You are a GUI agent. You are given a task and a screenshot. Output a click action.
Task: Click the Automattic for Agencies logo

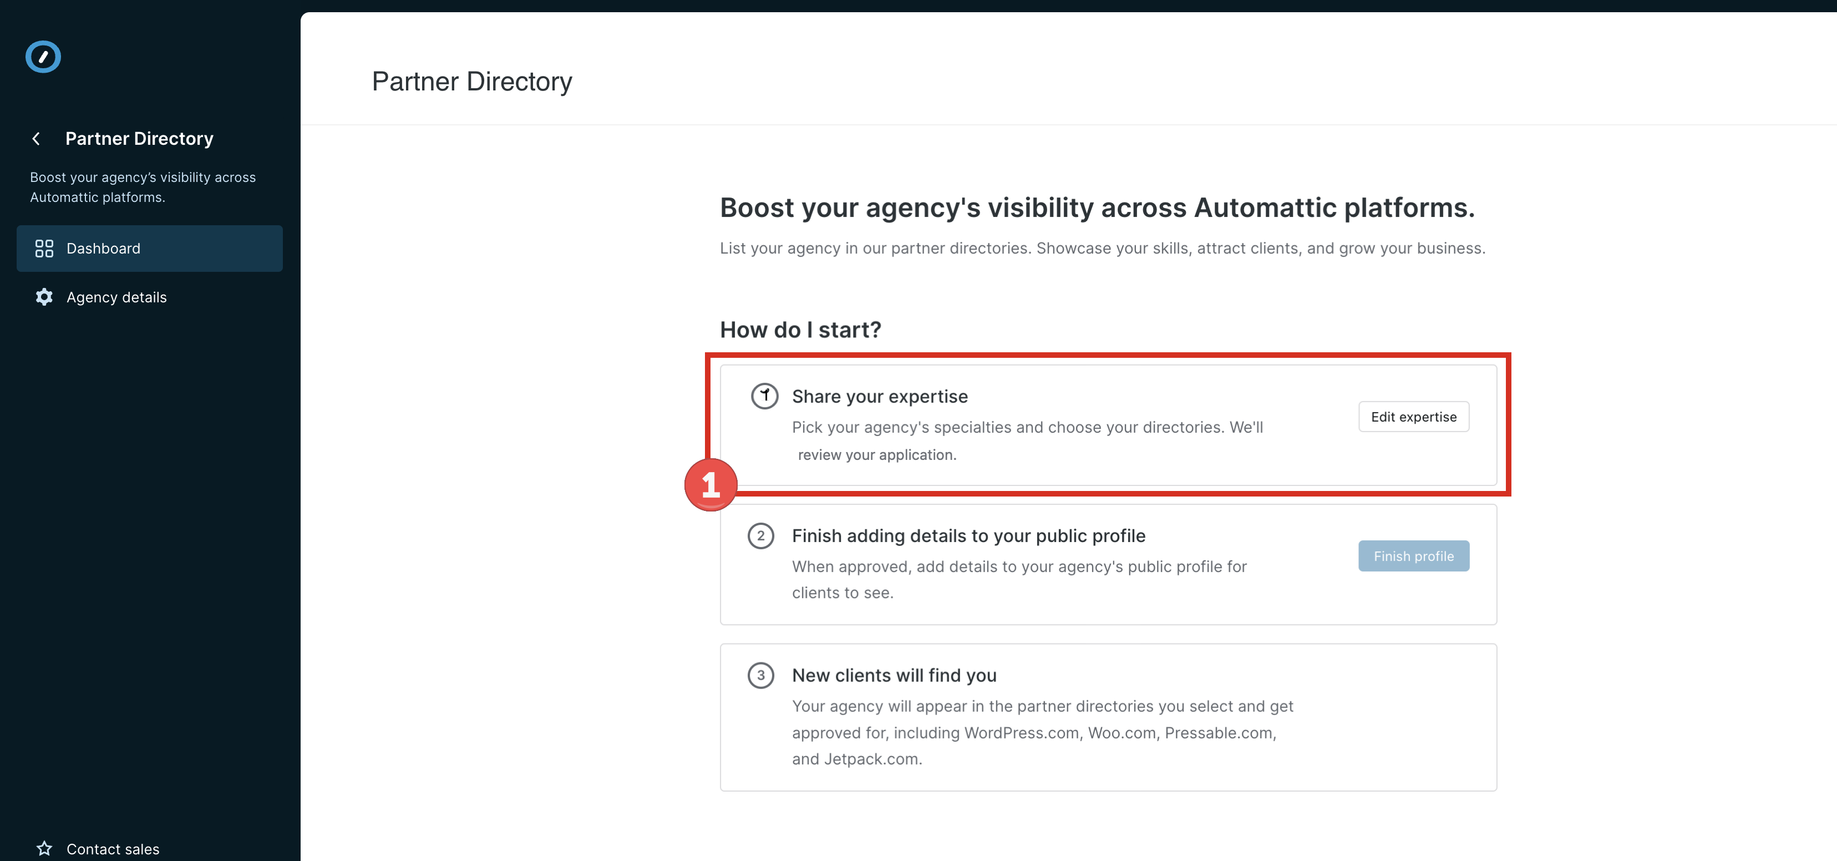(x=43, y=57)
